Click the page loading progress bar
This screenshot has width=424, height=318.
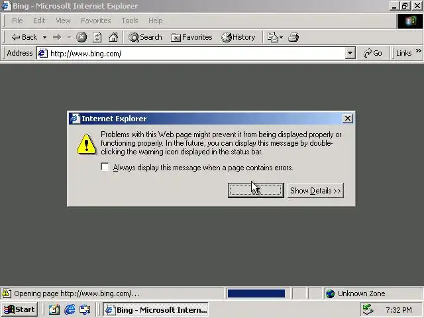coord(256,293)
